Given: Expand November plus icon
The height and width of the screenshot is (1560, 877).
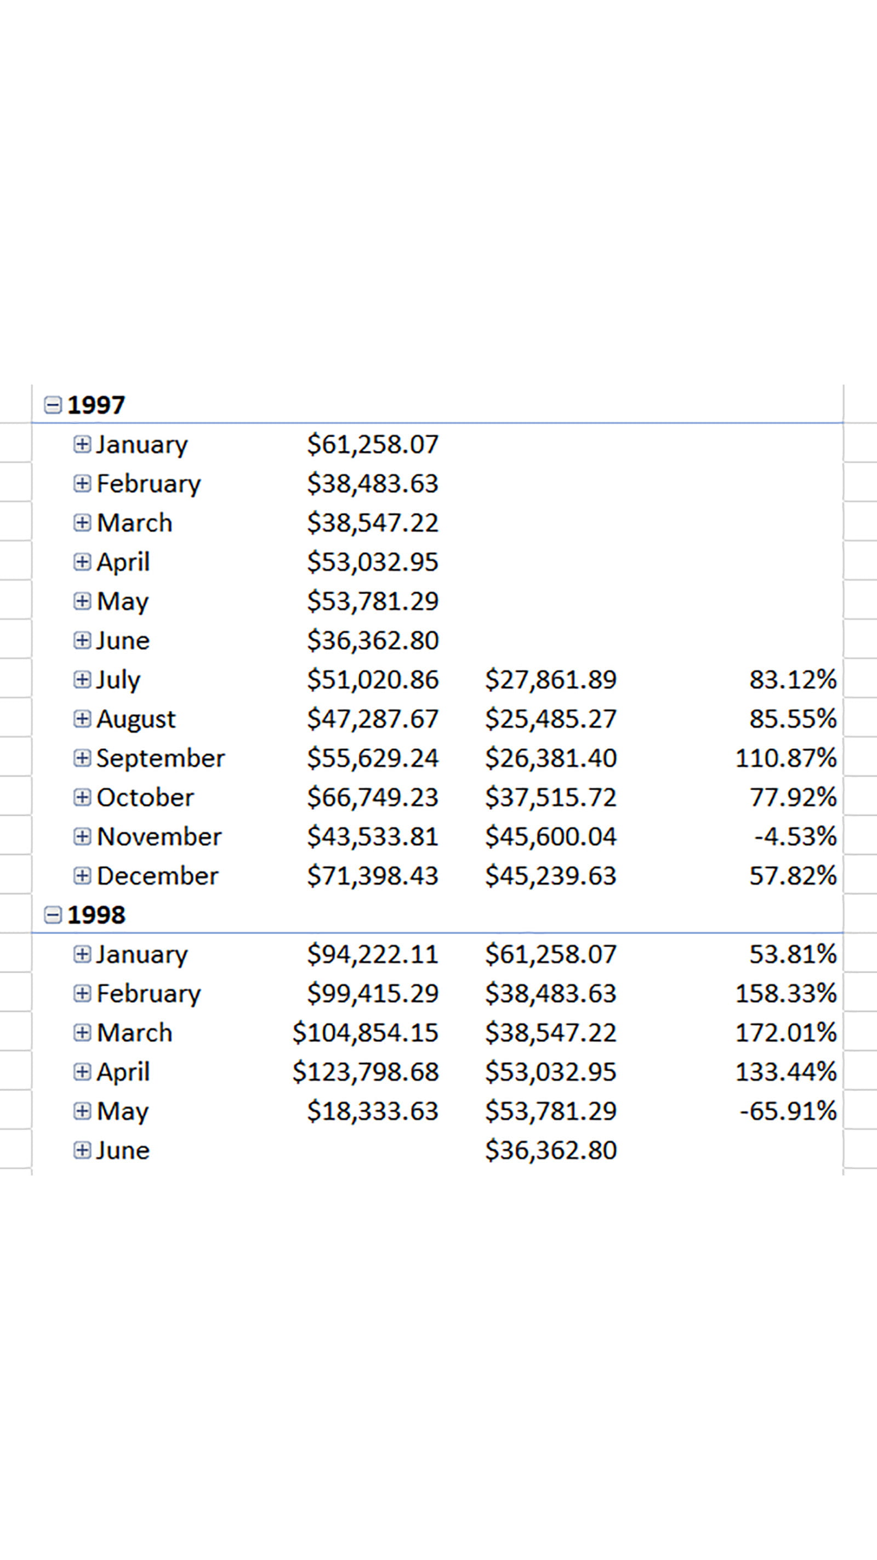Looking at the screenshot, I should 82,836.
